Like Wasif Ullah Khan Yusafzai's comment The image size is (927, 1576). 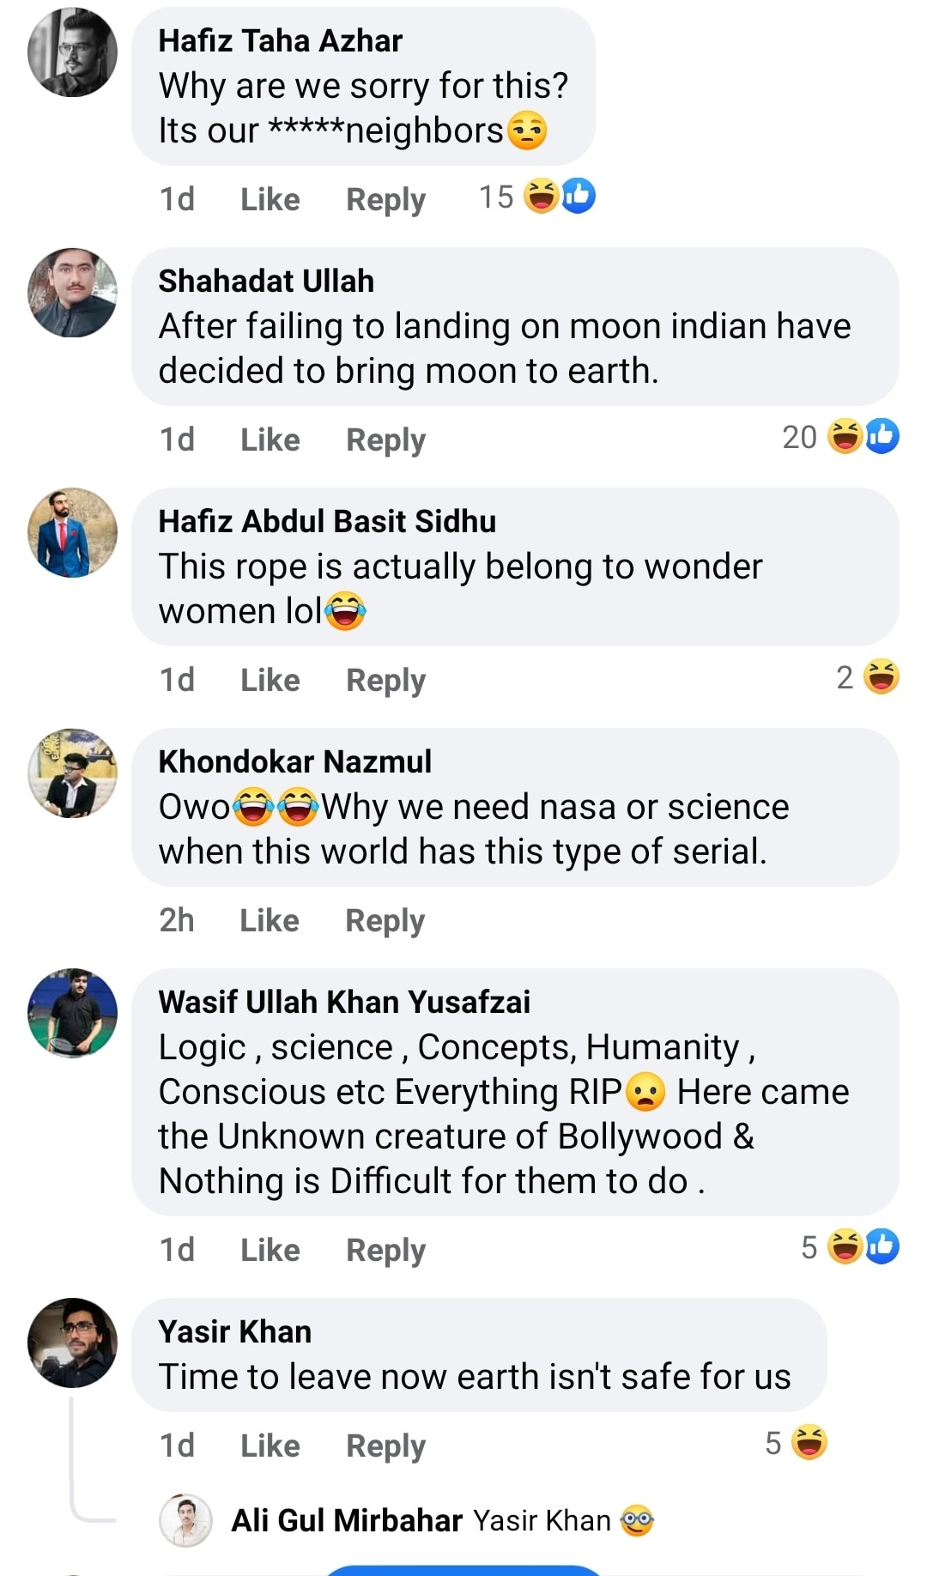(270, 1251)
